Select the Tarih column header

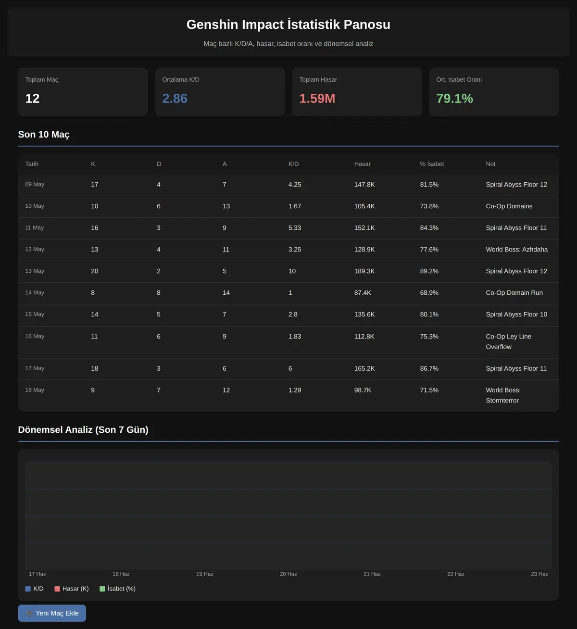pos(32,164)
